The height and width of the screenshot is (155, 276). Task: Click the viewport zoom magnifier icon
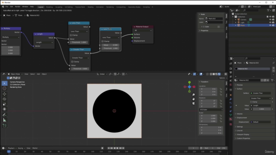pyautogui.click(x=194, y=95)
